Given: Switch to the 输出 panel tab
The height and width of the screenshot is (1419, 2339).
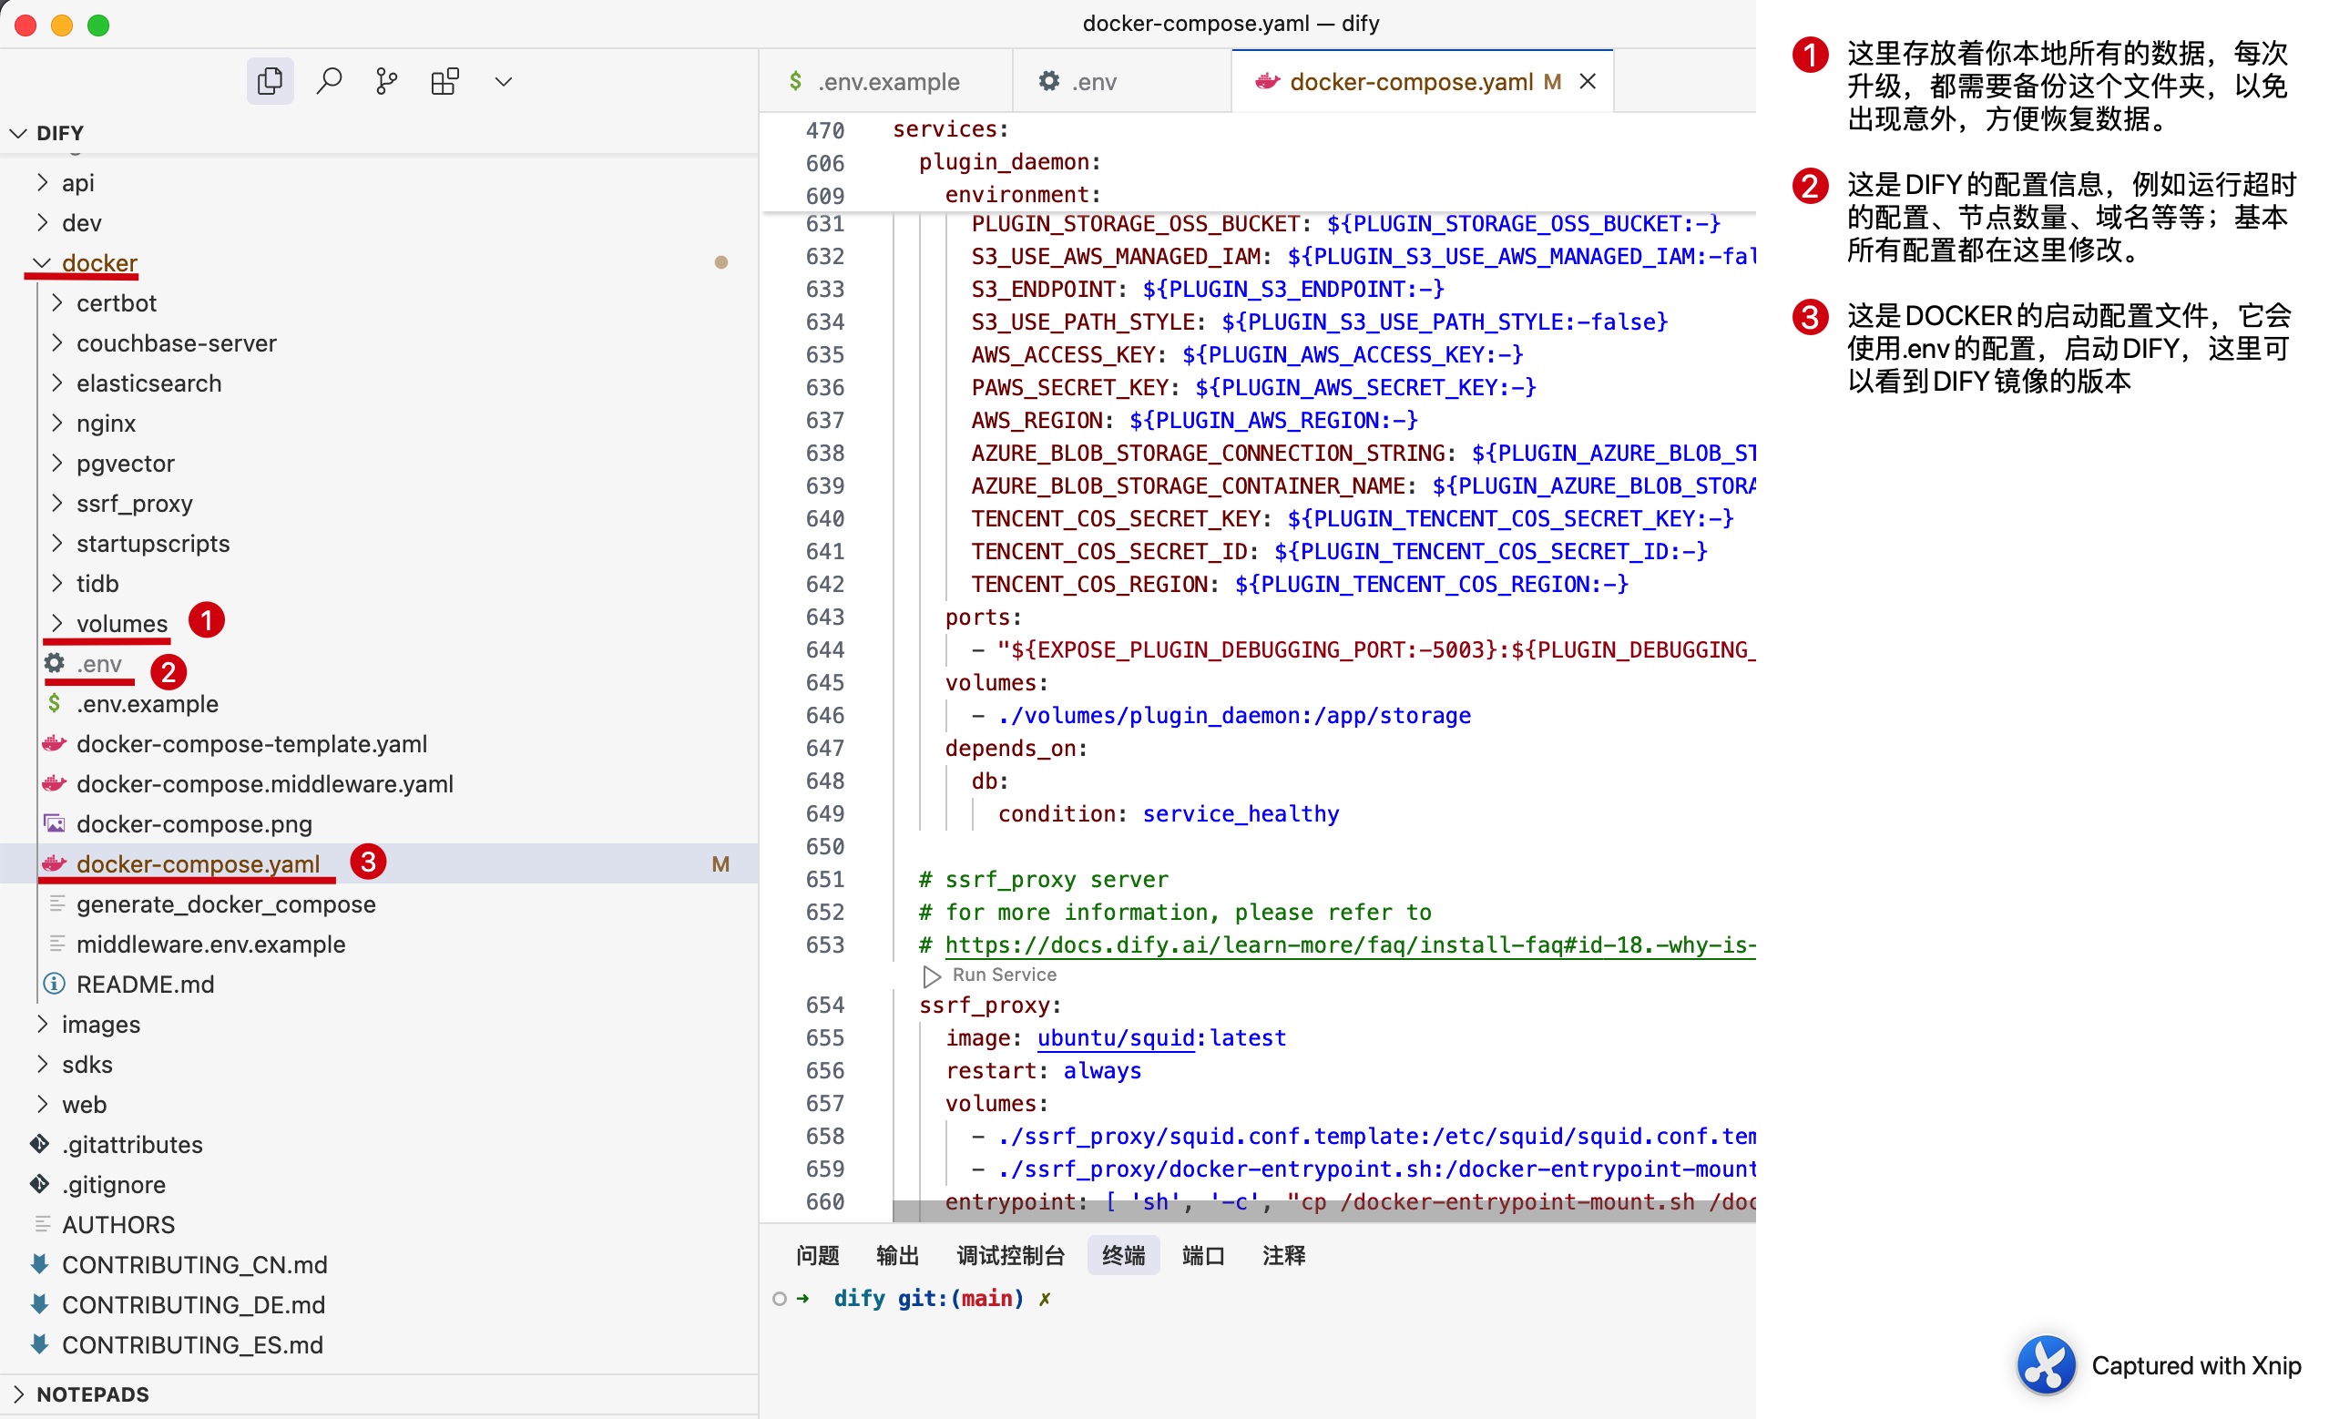Looking at the screenshot, I should point(897,1256).
